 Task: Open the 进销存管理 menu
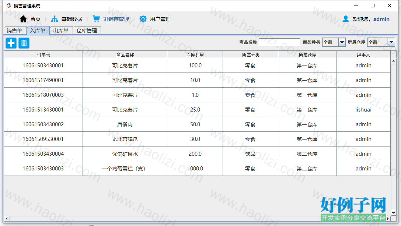point(116,19)
